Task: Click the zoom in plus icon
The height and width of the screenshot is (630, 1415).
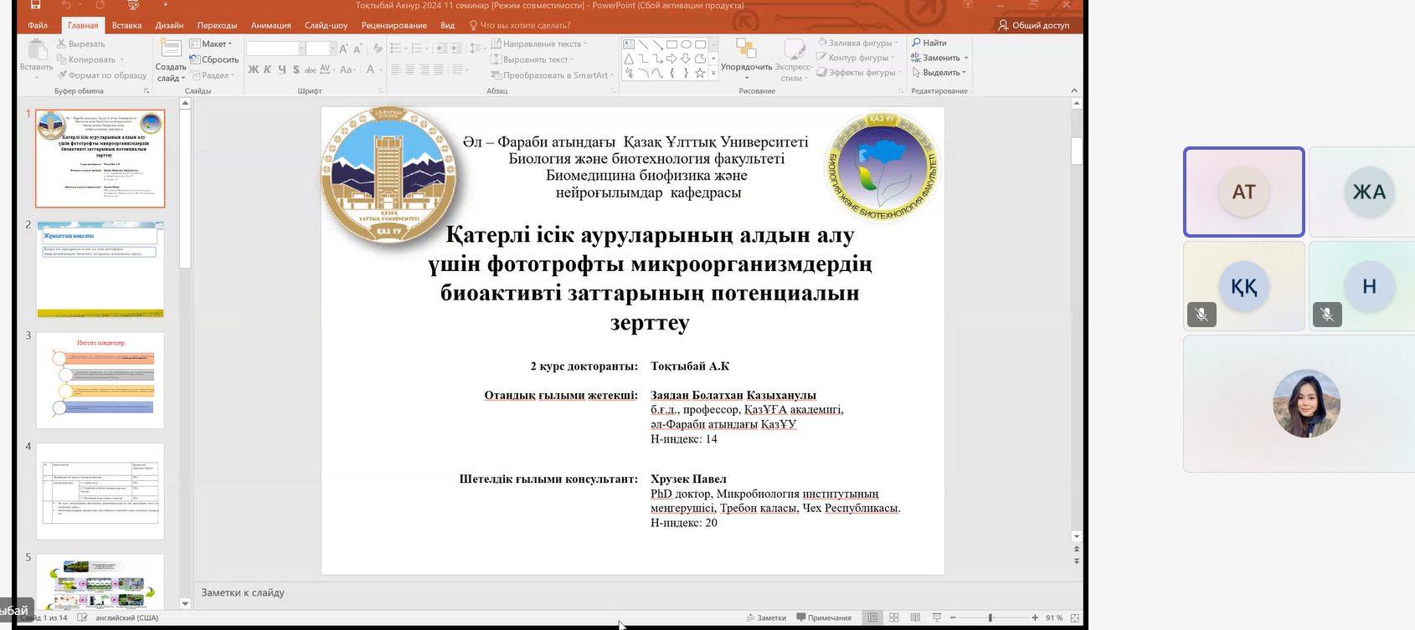Action: coord(1036,617)
